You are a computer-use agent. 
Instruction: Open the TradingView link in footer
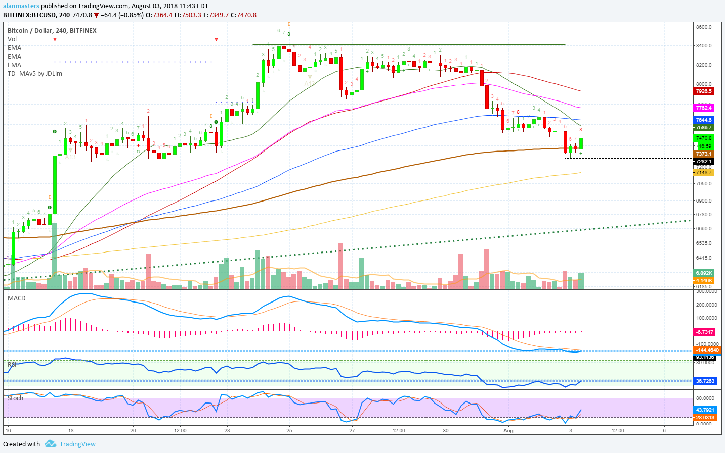pos(77,444)
